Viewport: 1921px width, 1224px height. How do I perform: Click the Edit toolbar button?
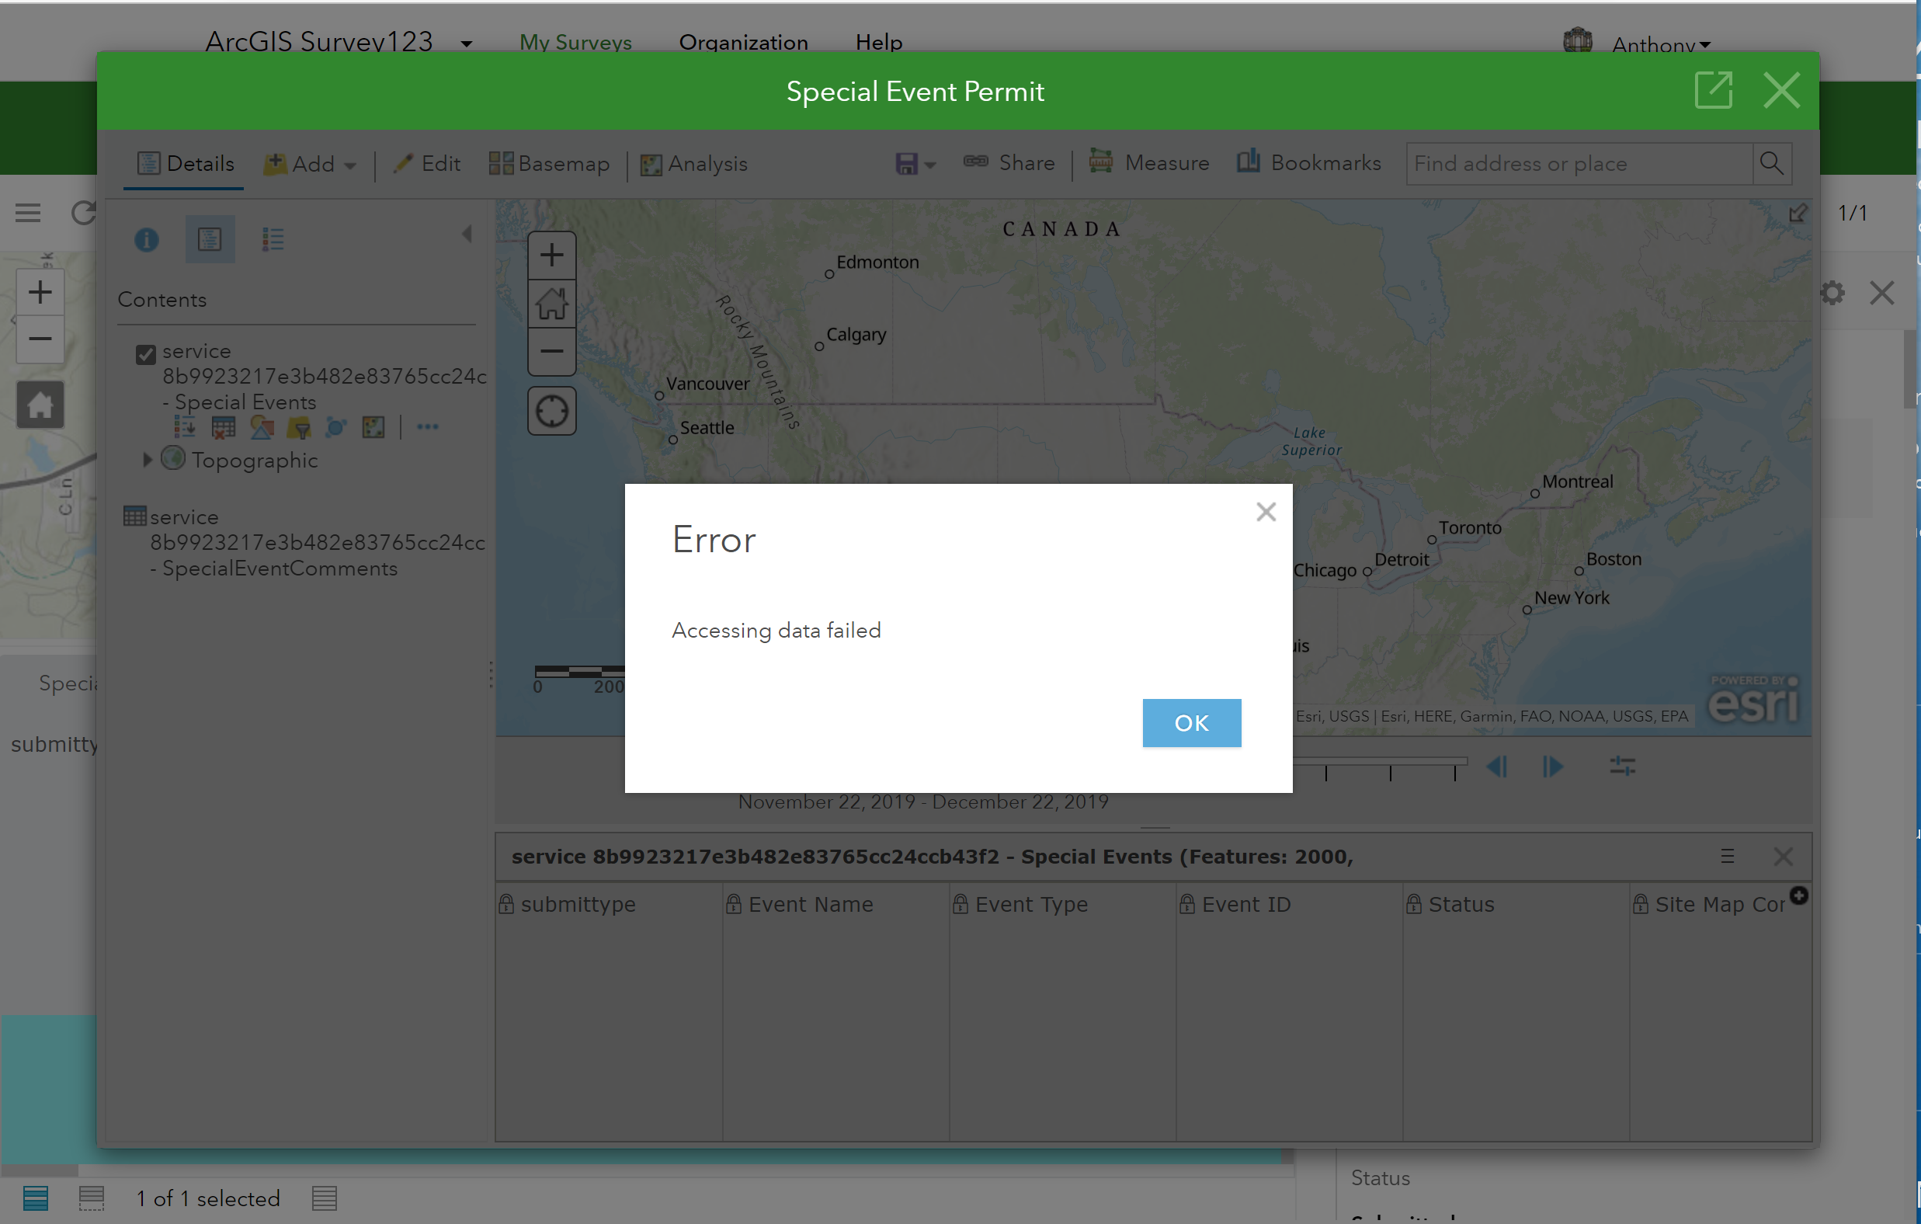pyautogui.click(x=427, y=164)
